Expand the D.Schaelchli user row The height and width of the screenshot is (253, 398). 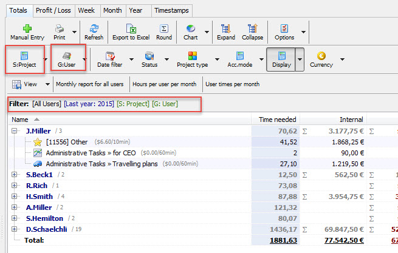pyautogui.click(x=15, y=229)
